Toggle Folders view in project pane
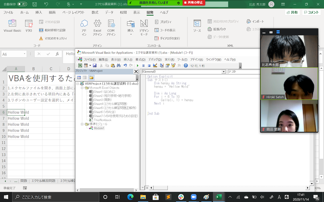 91,78
